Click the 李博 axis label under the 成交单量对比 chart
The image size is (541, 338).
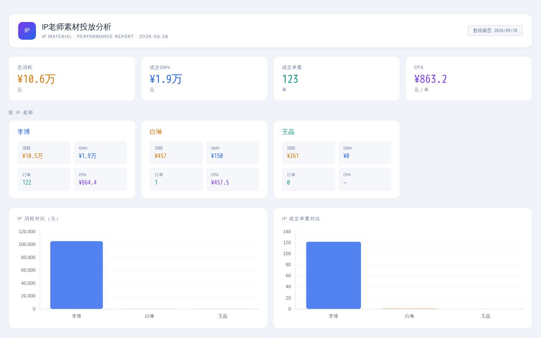click(333, 316)
